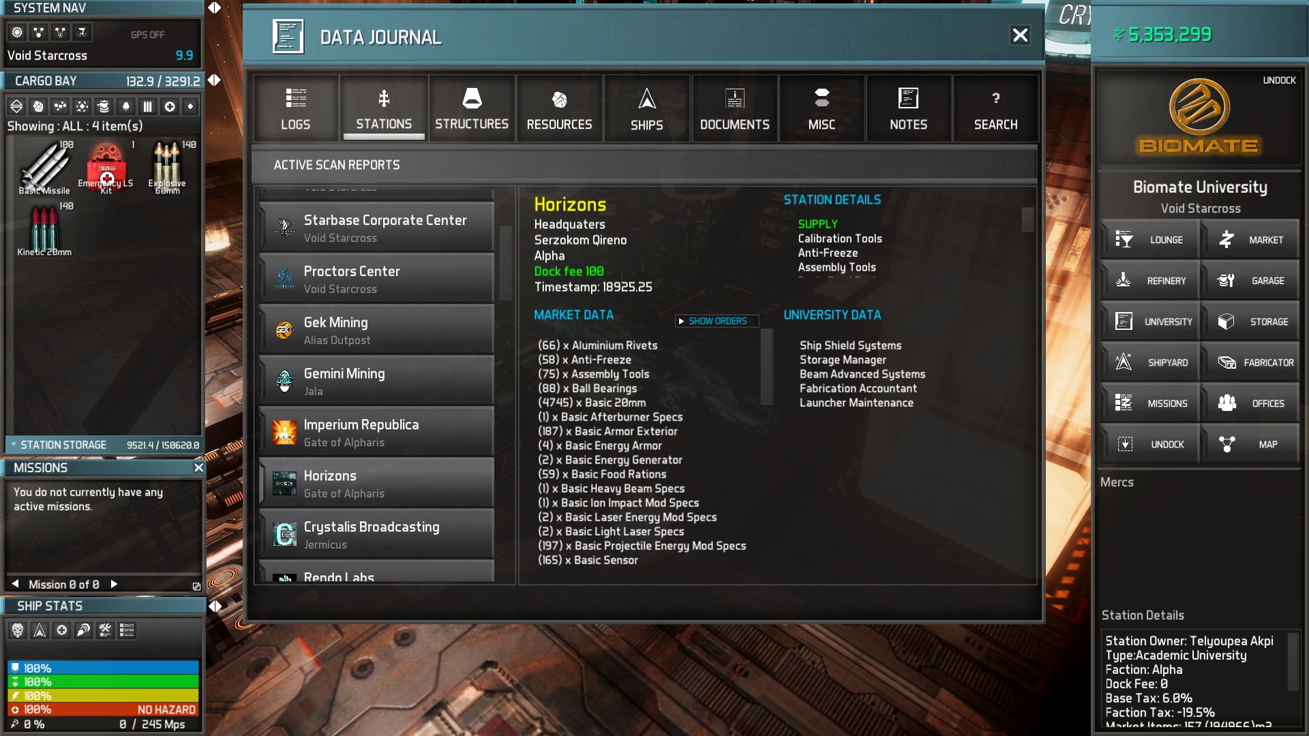This screenshot has height=736, width=1309.
Task: Select Gemini Mining in Jala
Action: 376,380
